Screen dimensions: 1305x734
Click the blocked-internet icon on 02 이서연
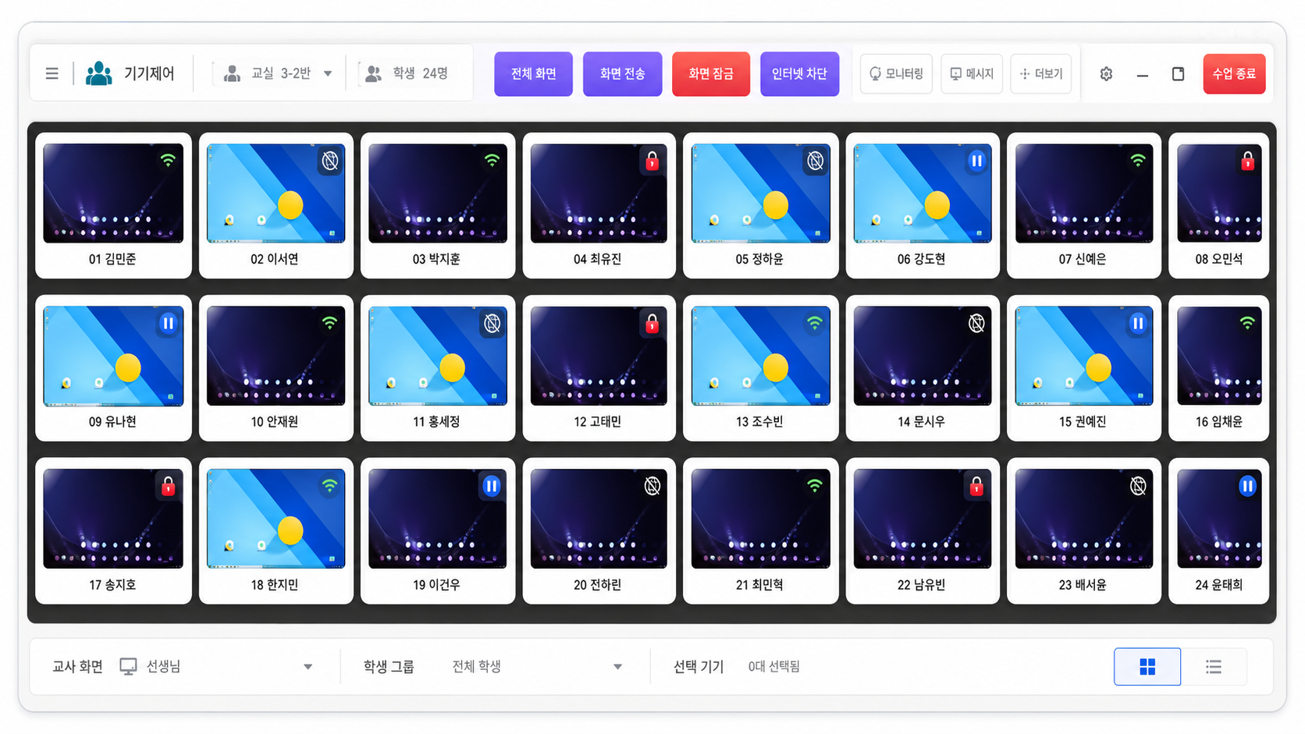point(330,161)
